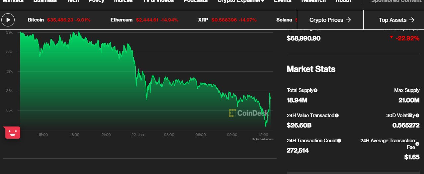The height and width of the screenshot is (174, 424).
Task: Click the Market Stats heading
Action: (x=311, y=69)
